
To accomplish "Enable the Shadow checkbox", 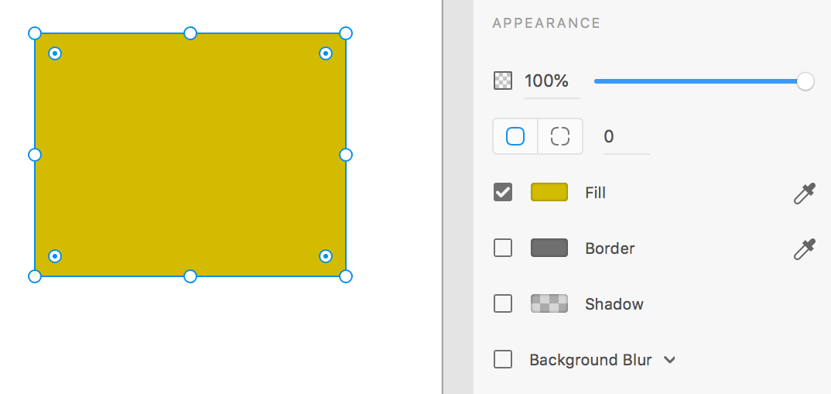I will click(x=502, y=303).
